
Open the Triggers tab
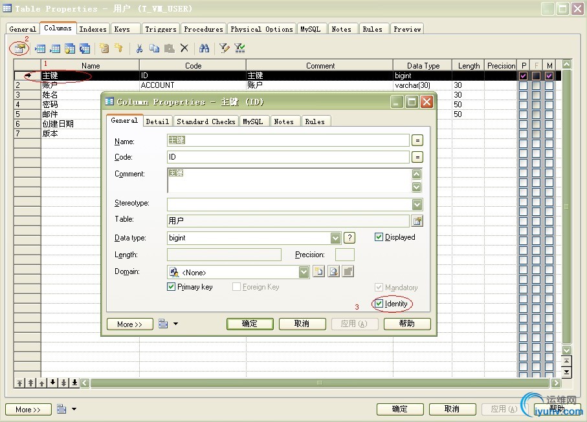click(x=161, y=29)
